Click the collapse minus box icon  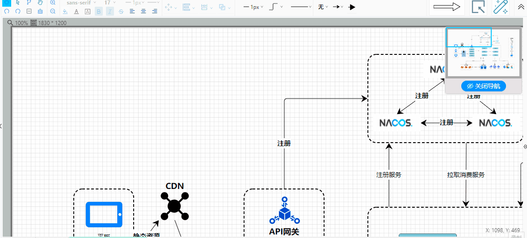[x=29, y=12]
